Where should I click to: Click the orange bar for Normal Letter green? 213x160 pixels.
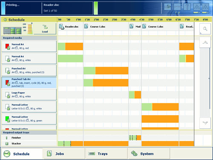[160, 119]
